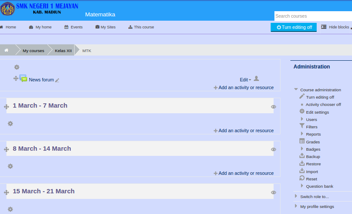Image resolution: width=352 pixels, height=214 pixels.
Task: Click the upload icon beside Backup
Action: click(x=302, y=156)
